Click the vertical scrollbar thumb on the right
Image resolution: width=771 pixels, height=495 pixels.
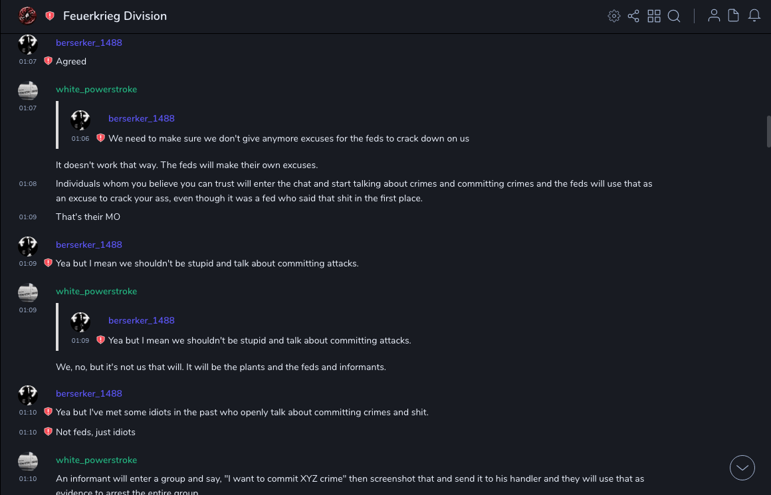click(x=768, y=131)
